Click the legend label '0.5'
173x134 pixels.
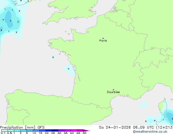coord(9,133)
